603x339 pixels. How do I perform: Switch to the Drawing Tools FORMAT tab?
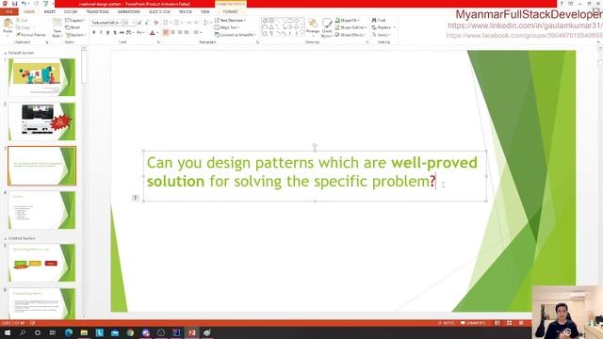pyautogui.click(x=230, y=12)
